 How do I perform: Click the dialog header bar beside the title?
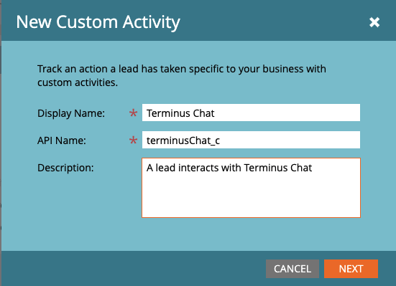[273, 22]
